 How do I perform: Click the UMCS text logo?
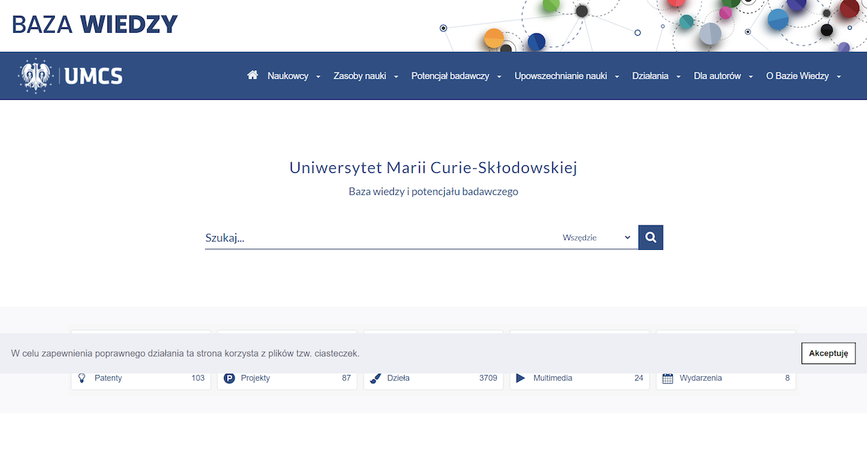coord(94,76)
